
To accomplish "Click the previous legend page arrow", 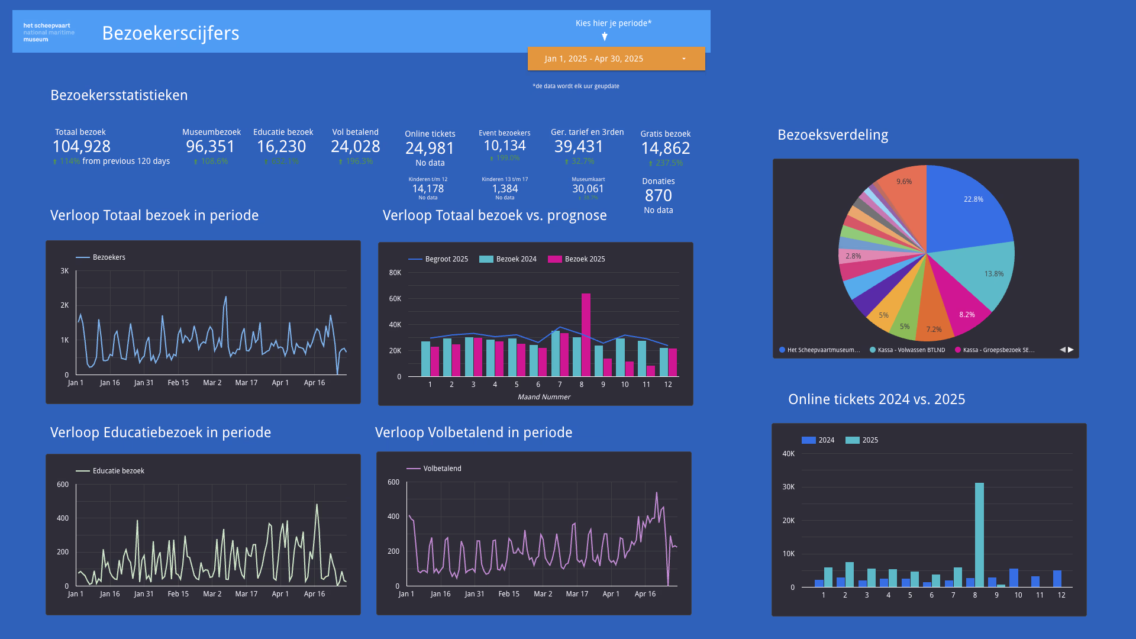I will [x=1063, y=350].
